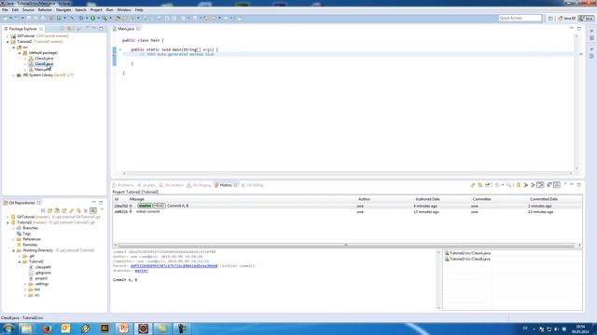Select ClassA.java in Package Explorer
The width and height of the screenshot is (597, 335).
coord(44,59)
